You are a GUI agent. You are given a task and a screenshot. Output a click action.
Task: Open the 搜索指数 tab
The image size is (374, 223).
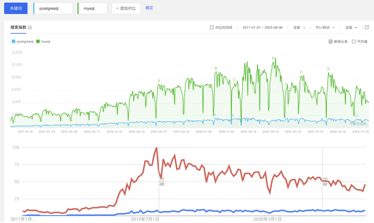[18, 27]
